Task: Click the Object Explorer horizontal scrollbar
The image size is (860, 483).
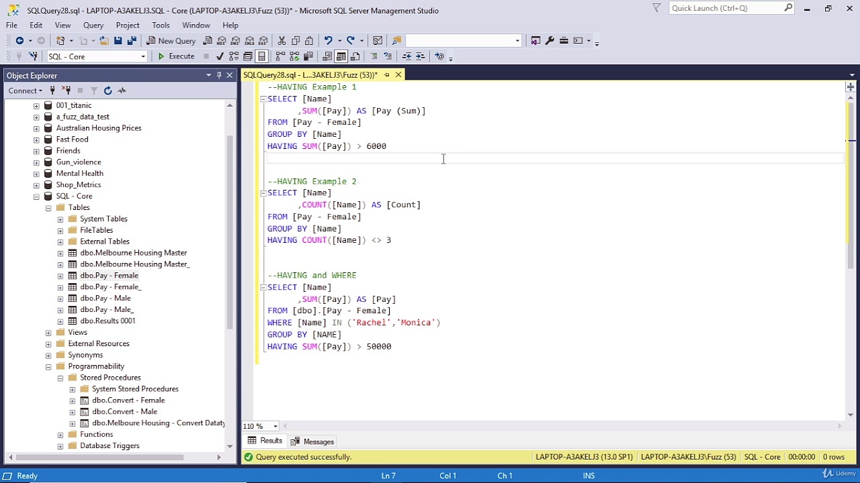Action: 101,458
